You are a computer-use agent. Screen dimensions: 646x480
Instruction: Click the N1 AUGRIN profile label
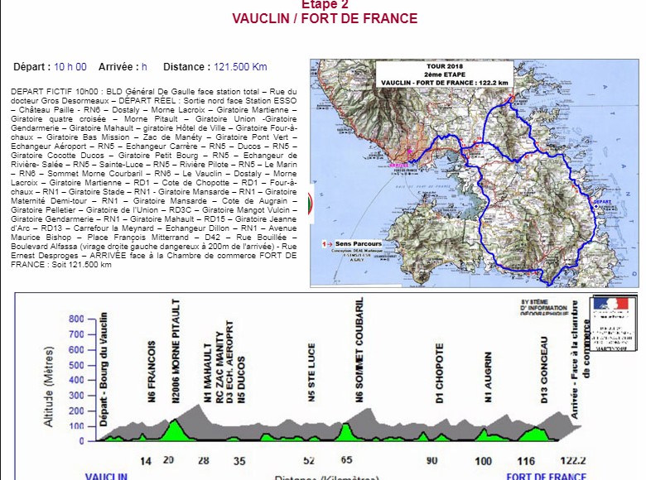click(488, 377)
